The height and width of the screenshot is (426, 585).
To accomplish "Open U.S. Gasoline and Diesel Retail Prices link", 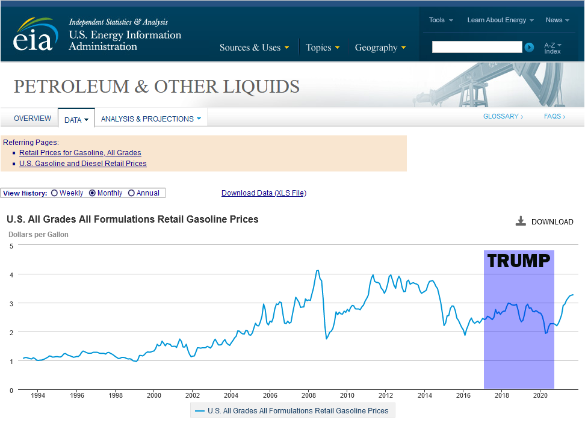I will tap(83, 164).
